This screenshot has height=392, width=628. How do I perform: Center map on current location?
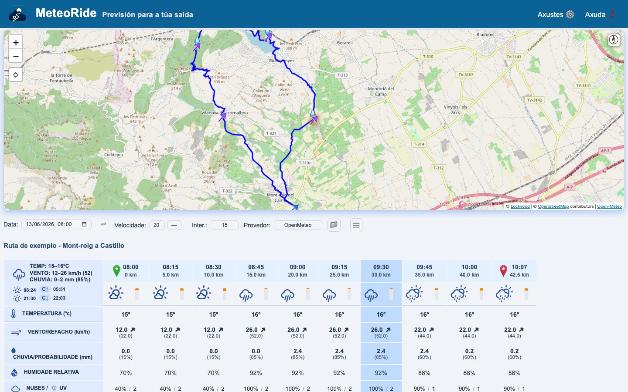(16, 75)
